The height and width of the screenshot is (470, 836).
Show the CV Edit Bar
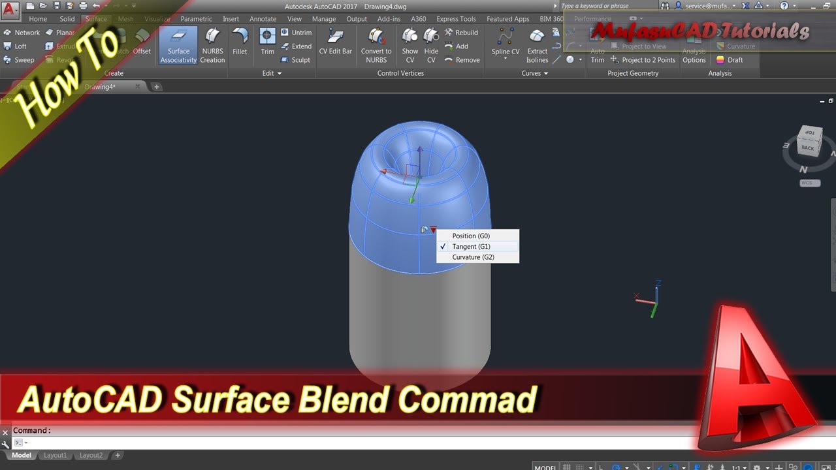[336, 42]
